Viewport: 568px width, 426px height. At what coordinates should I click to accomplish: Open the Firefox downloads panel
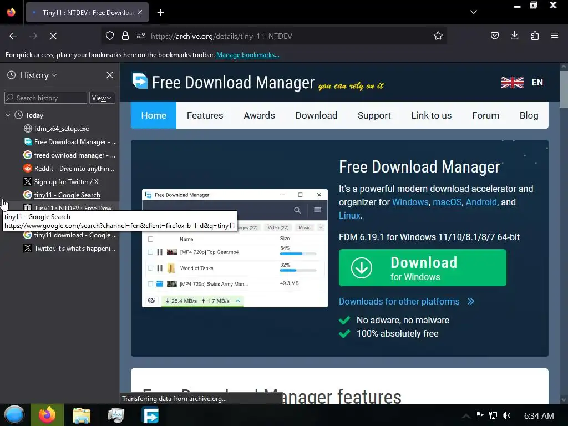pos(514,36)
